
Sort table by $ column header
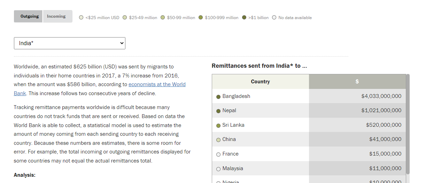[357, 82]
